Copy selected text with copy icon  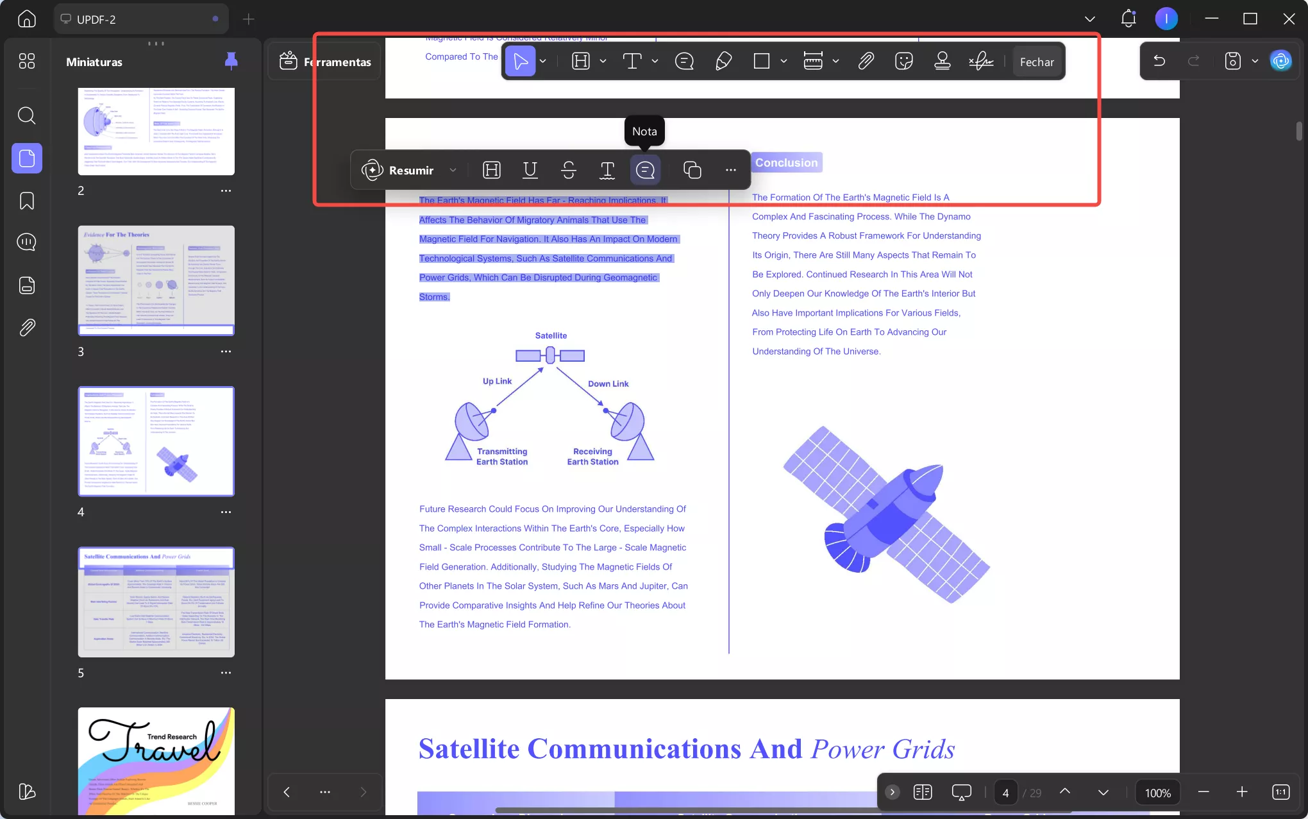pos(692,170)
